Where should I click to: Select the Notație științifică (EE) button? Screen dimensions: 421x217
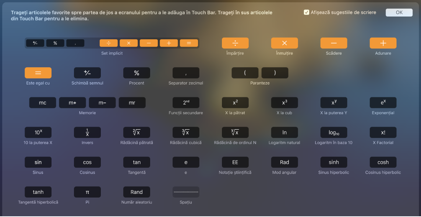click(235, 162)
